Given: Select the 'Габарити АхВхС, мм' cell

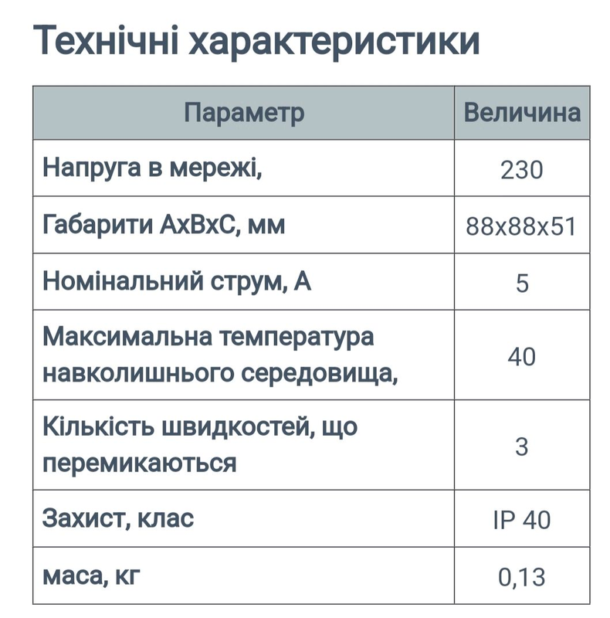Looking at the screenshot, I should [x=243, y=225].
